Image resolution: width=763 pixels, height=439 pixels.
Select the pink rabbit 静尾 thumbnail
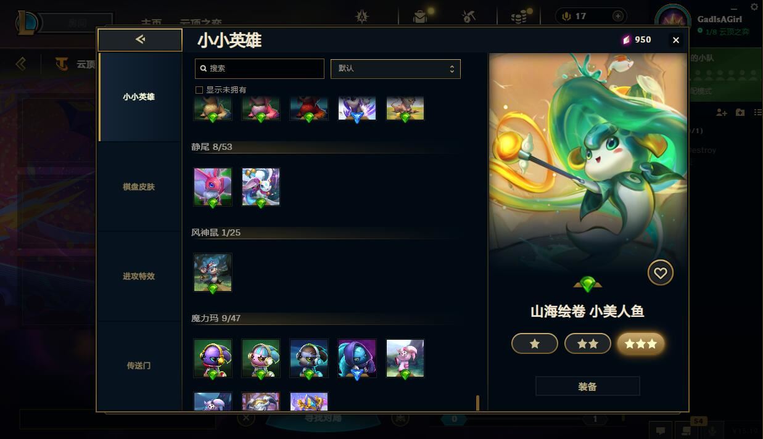pos(213,187)
